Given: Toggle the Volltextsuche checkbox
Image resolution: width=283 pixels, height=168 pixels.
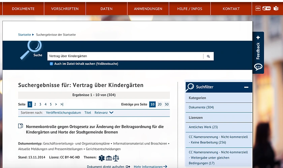Looking at the screenshot, I should tap(51, 64).
